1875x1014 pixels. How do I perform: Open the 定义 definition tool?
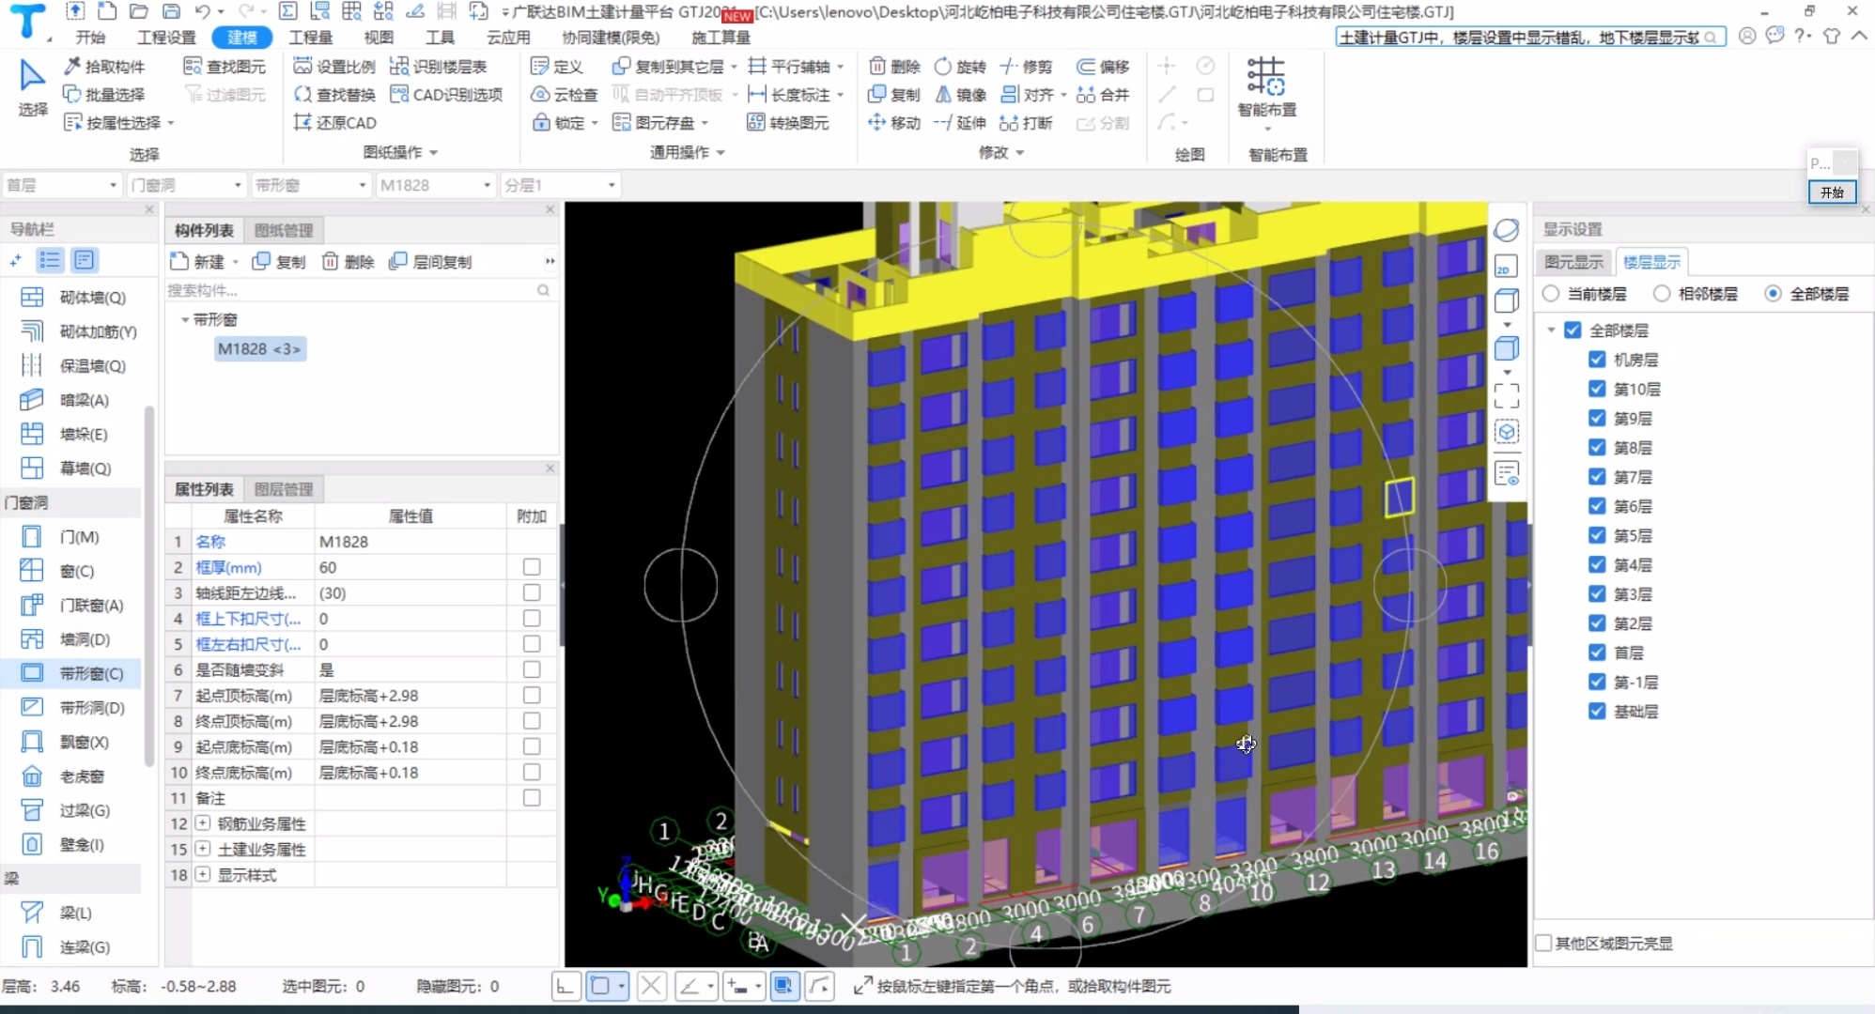[557, 67]
